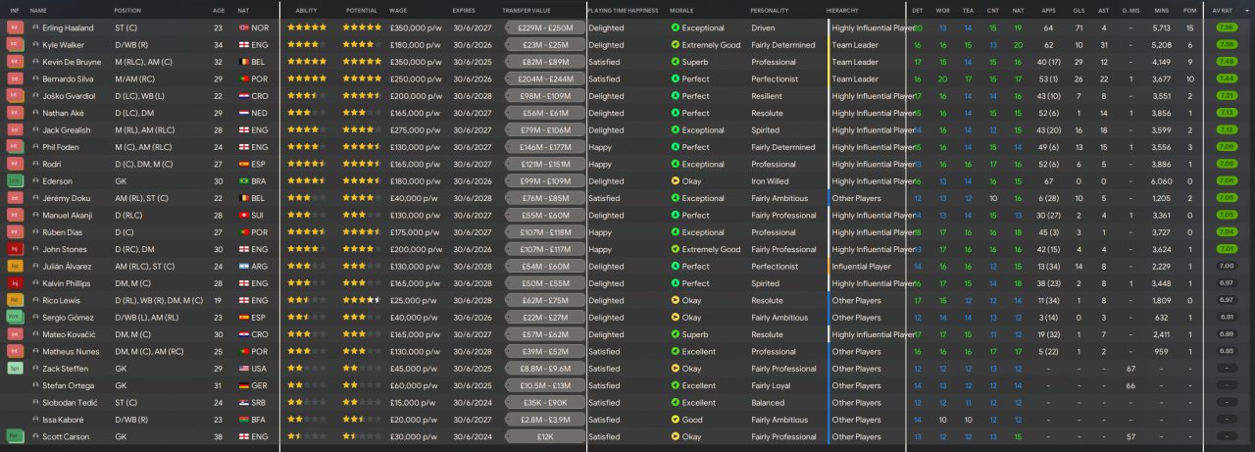Click Rico Lewis' potential star rating
1255x452 pixels.
pyautogui.click(x=361, y=300)
